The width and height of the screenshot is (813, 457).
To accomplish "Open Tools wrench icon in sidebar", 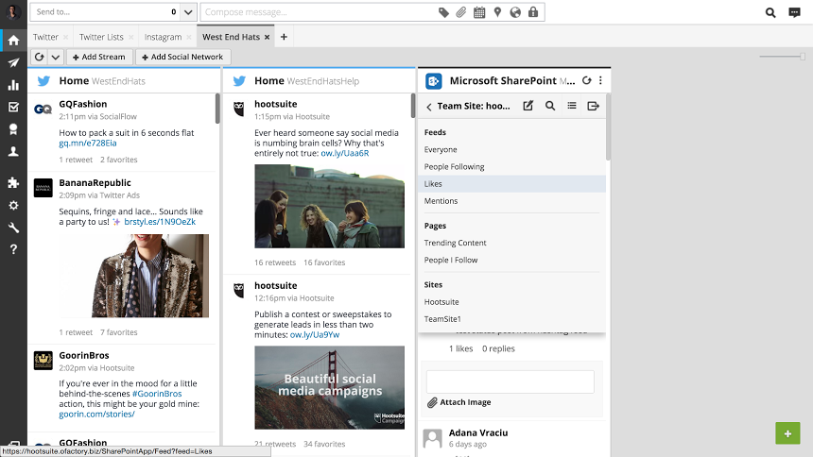I will (x=13, y=228).
